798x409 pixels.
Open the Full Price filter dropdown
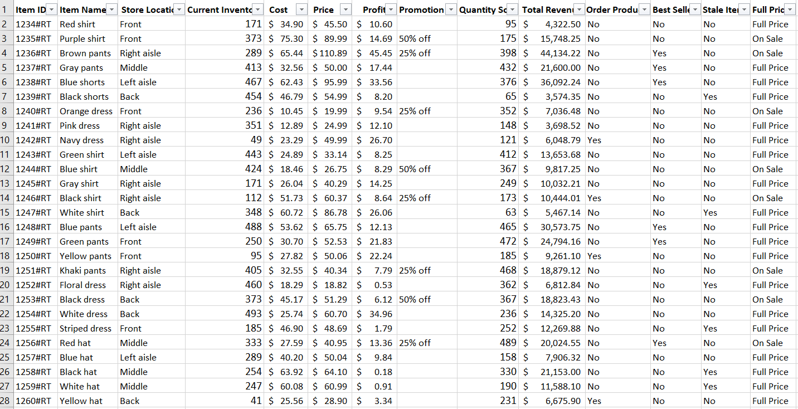[x=790, y=10]
